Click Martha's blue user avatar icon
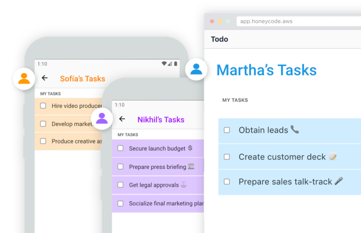Image resolution: width=361 pixels, height=233 pixels. 196,69
